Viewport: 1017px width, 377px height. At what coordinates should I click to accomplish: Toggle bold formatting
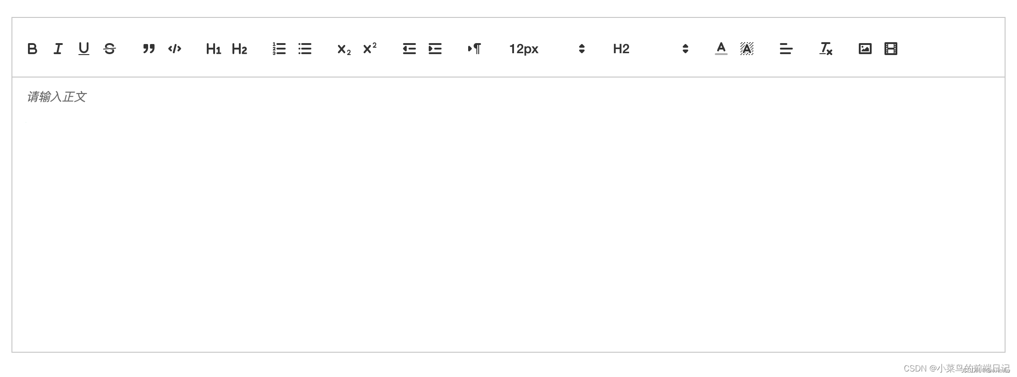coord(32,49)
